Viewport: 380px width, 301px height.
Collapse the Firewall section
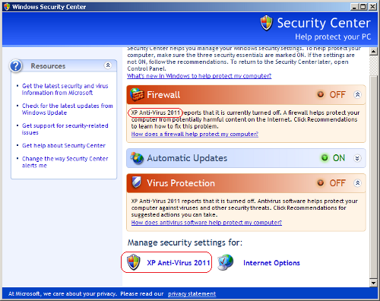point(357,94)
